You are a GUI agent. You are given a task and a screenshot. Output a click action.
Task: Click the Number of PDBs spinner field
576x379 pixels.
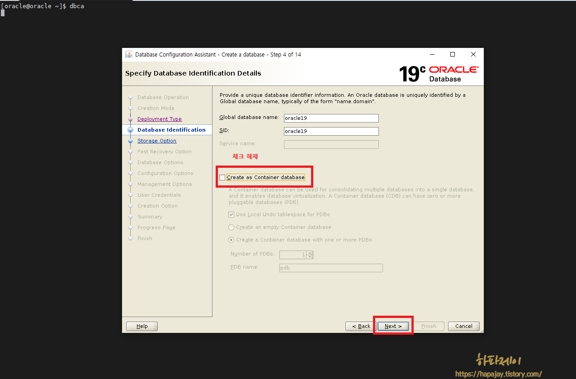point(293,255)
